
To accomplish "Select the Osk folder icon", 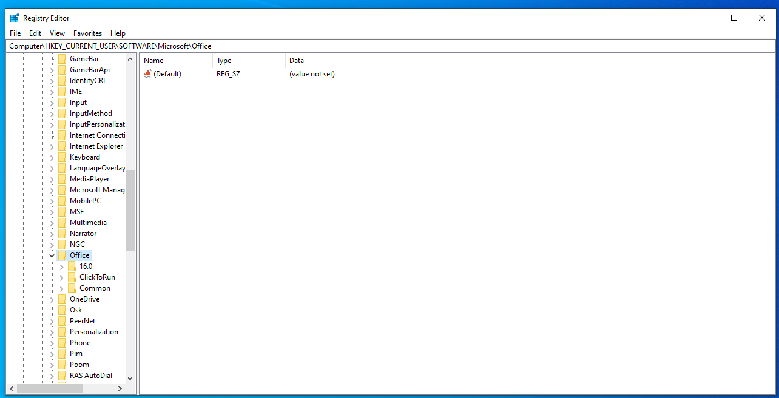I will (62, 310).
